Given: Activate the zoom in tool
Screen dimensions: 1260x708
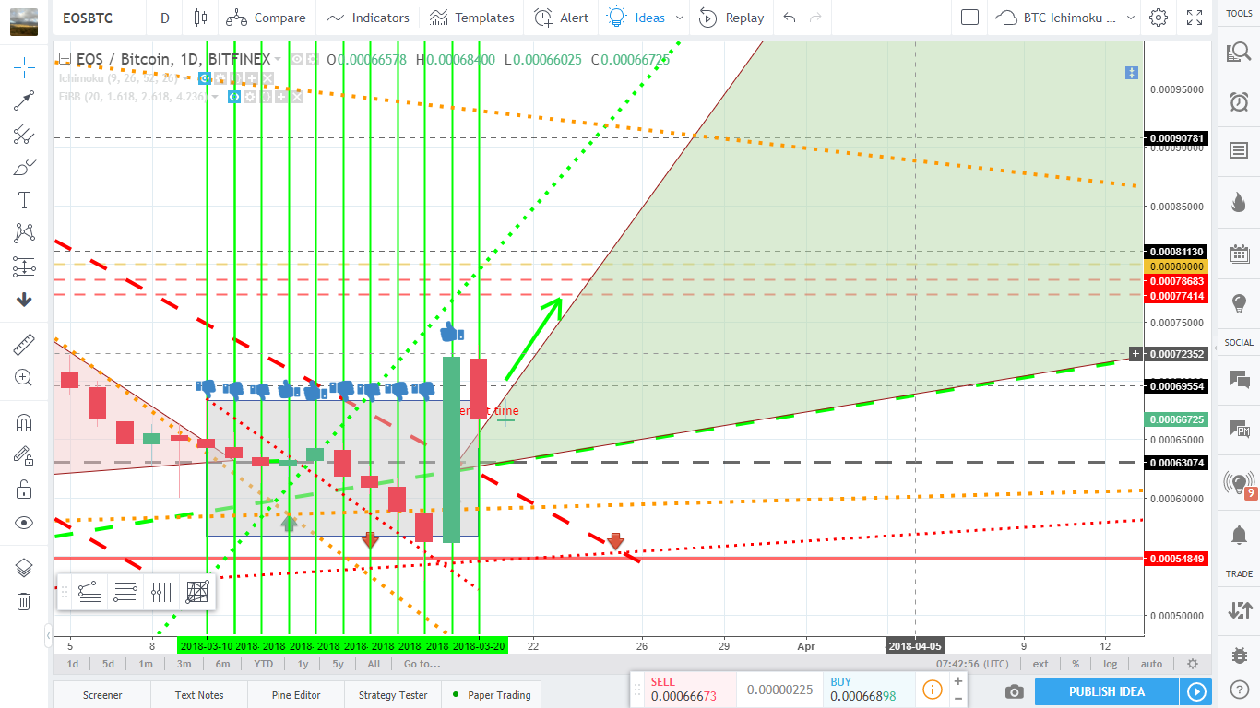Looking at the screenshot, I should (24, 377).
